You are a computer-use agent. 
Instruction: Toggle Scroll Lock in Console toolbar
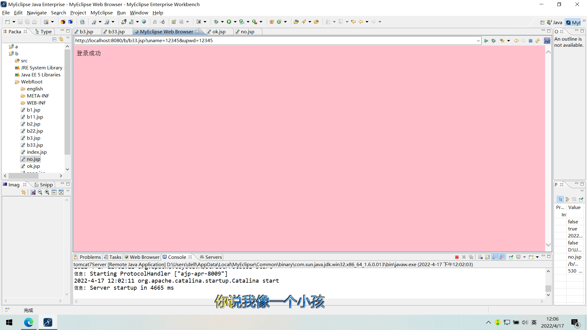[487, 257]
